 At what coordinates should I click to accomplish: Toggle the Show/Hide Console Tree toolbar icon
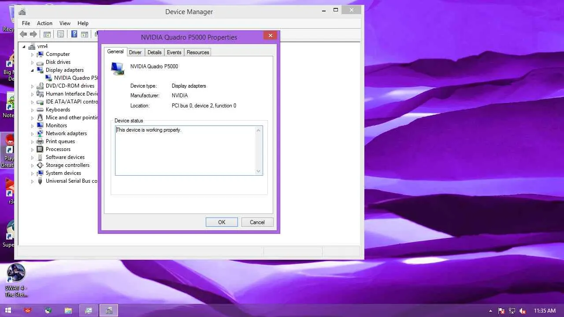tap(47, 34)
